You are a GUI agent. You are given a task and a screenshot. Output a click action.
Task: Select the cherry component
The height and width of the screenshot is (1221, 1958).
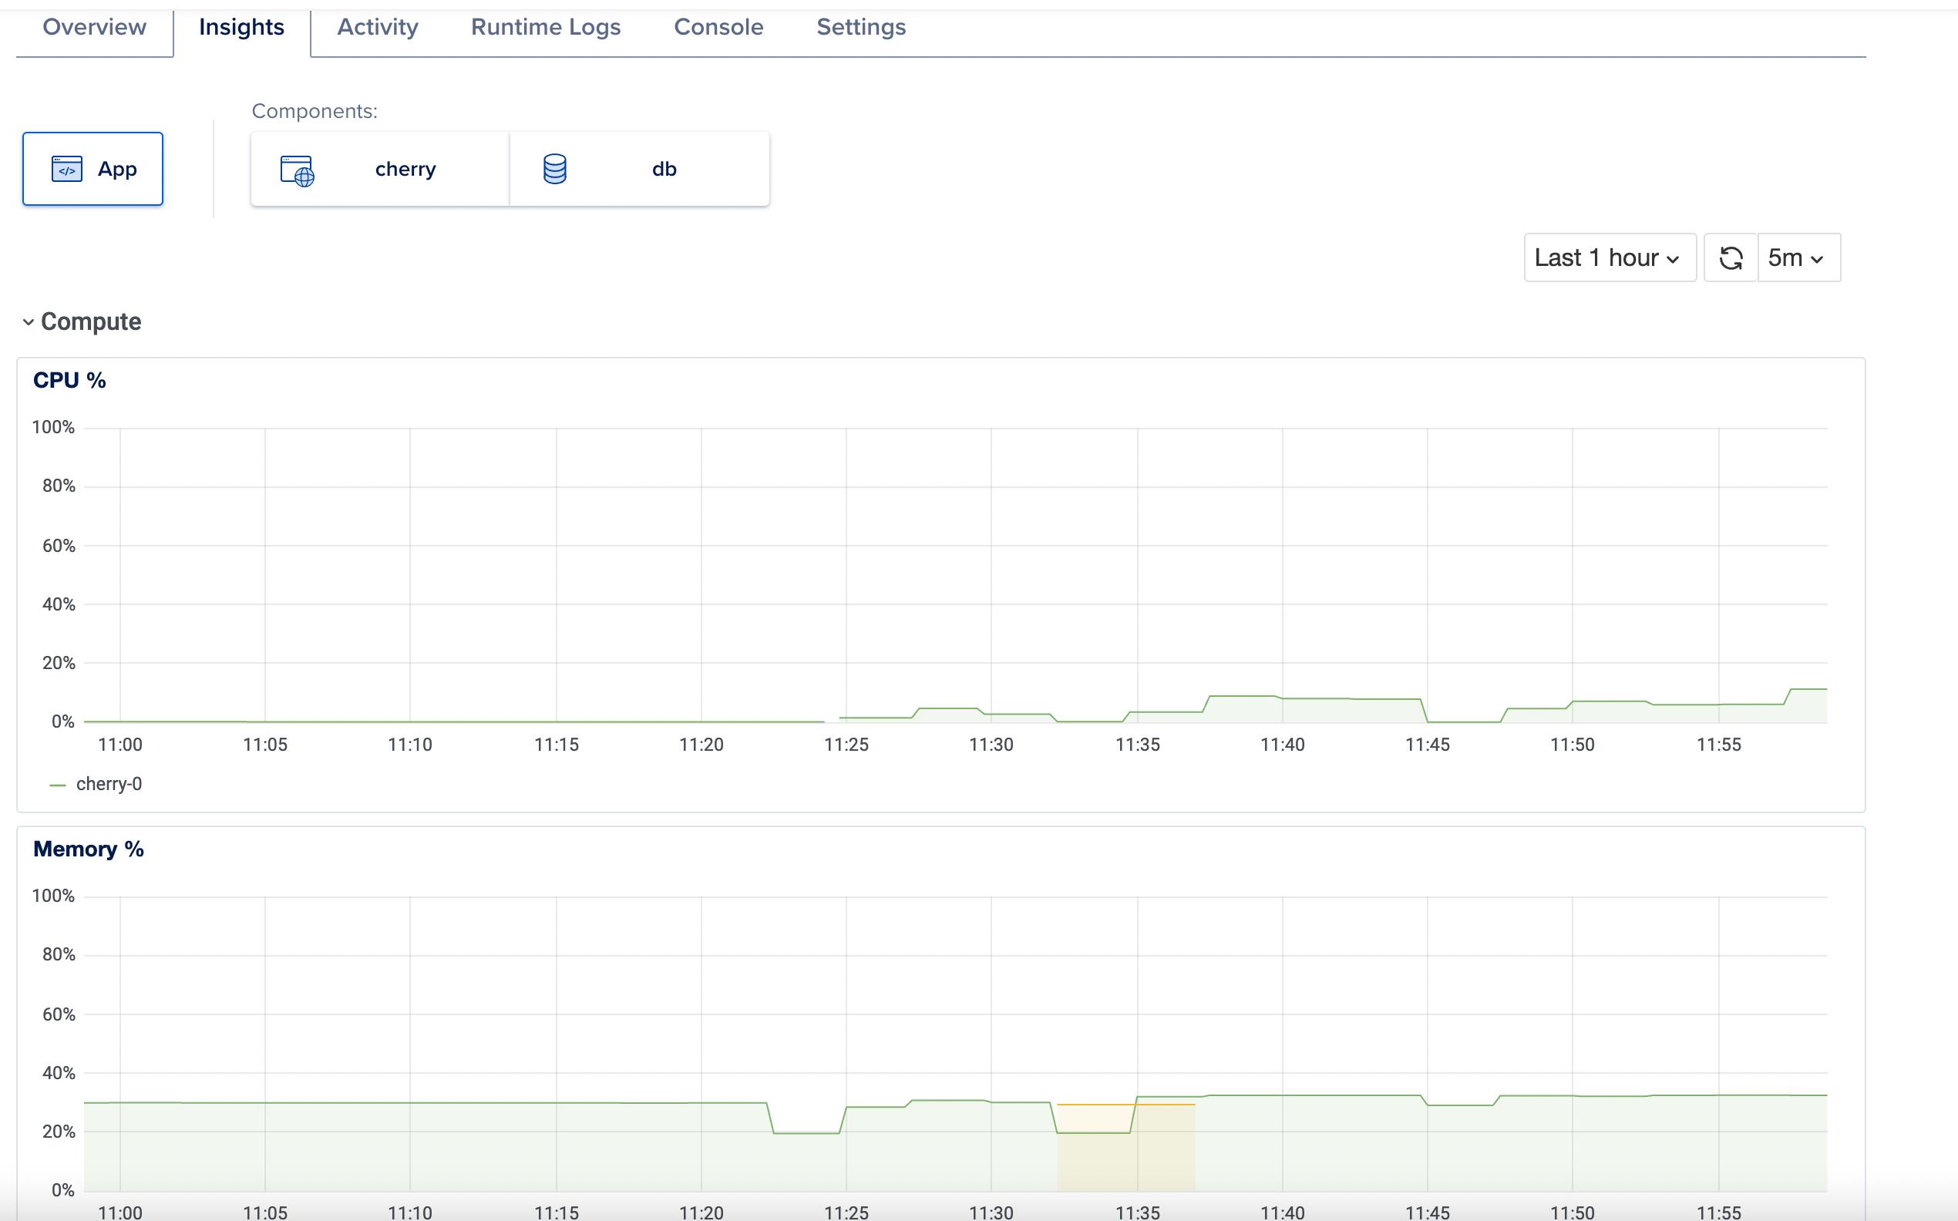(x=380, y=169)
